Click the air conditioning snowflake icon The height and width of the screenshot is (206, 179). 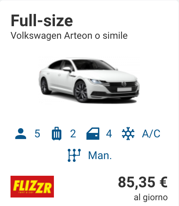tap(128, 134)
